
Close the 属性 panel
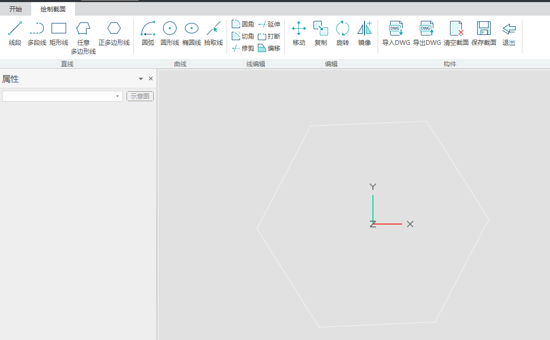151,79
